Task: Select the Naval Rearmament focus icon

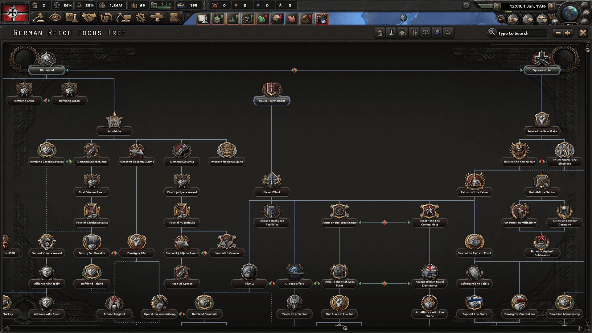Action: pos(272,89)
